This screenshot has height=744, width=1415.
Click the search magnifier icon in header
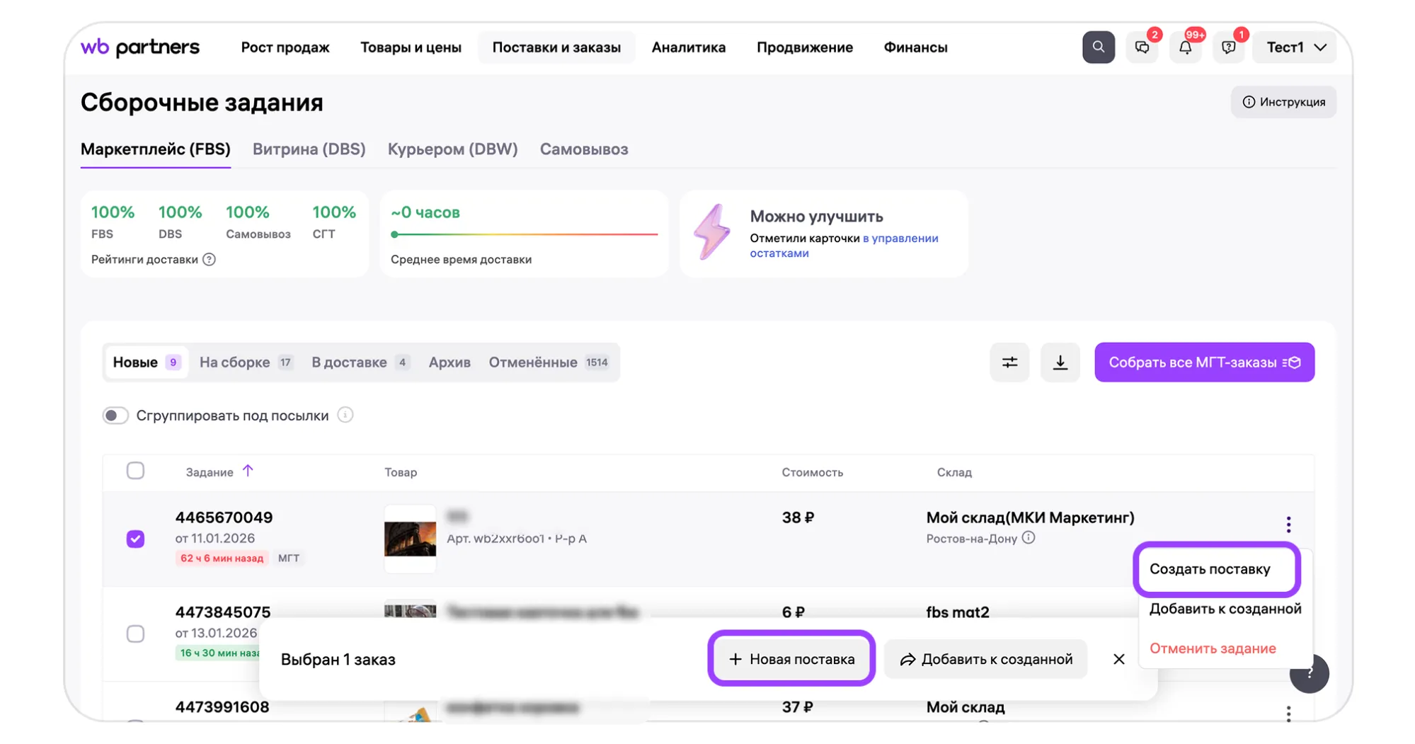(1098, 47)
